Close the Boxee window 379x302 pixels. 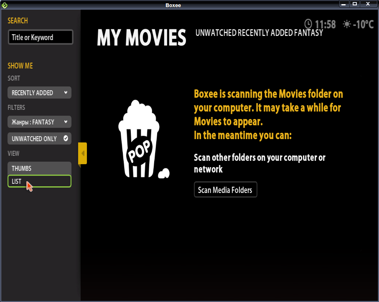(368, 4)
